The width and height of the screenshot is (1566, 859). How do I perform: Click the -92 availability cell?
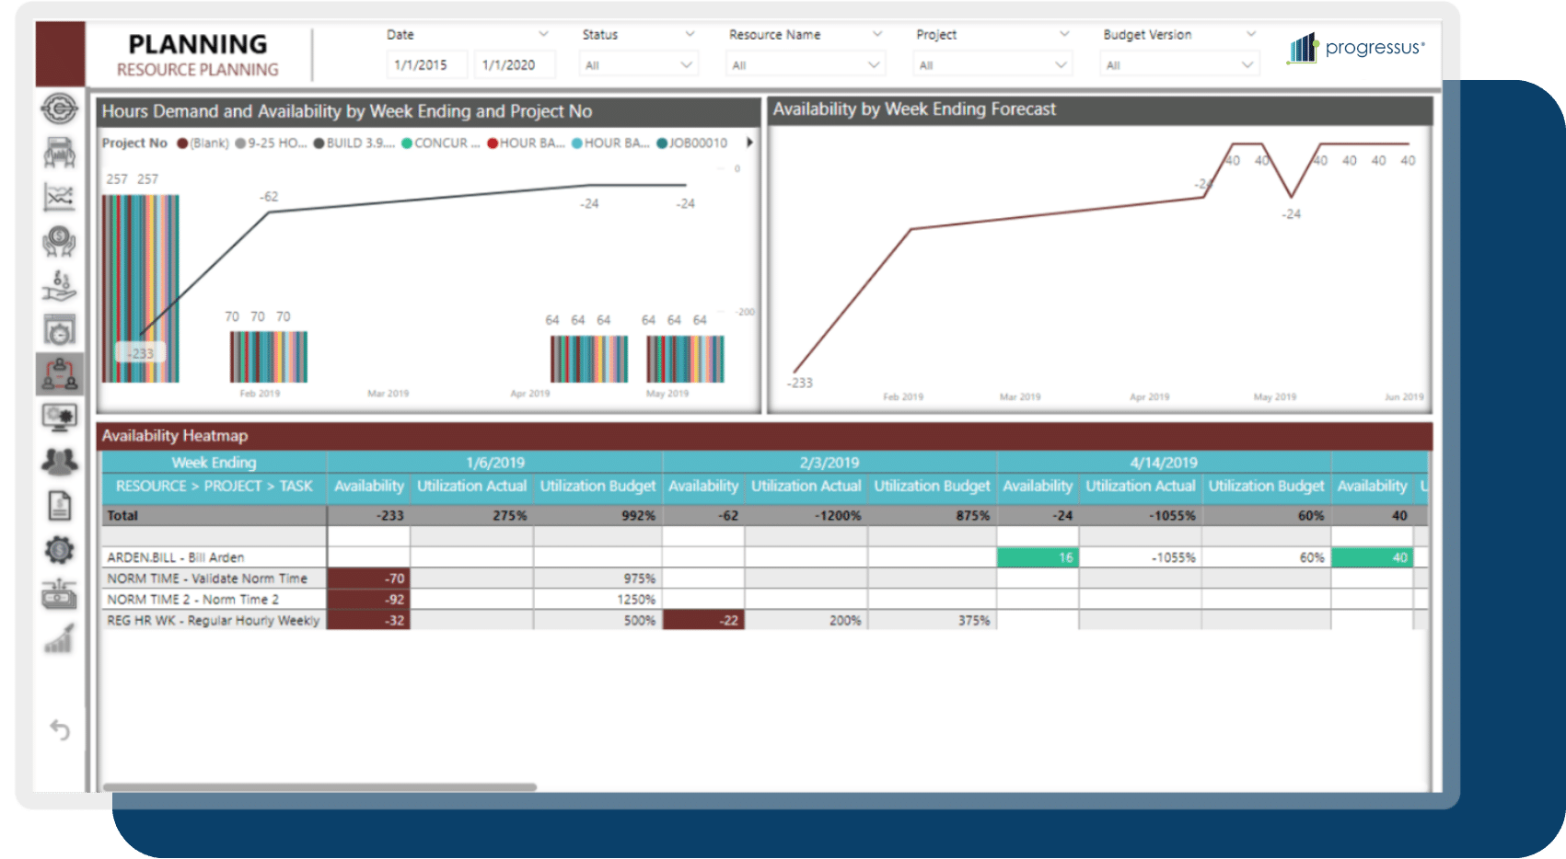point(368,600)
